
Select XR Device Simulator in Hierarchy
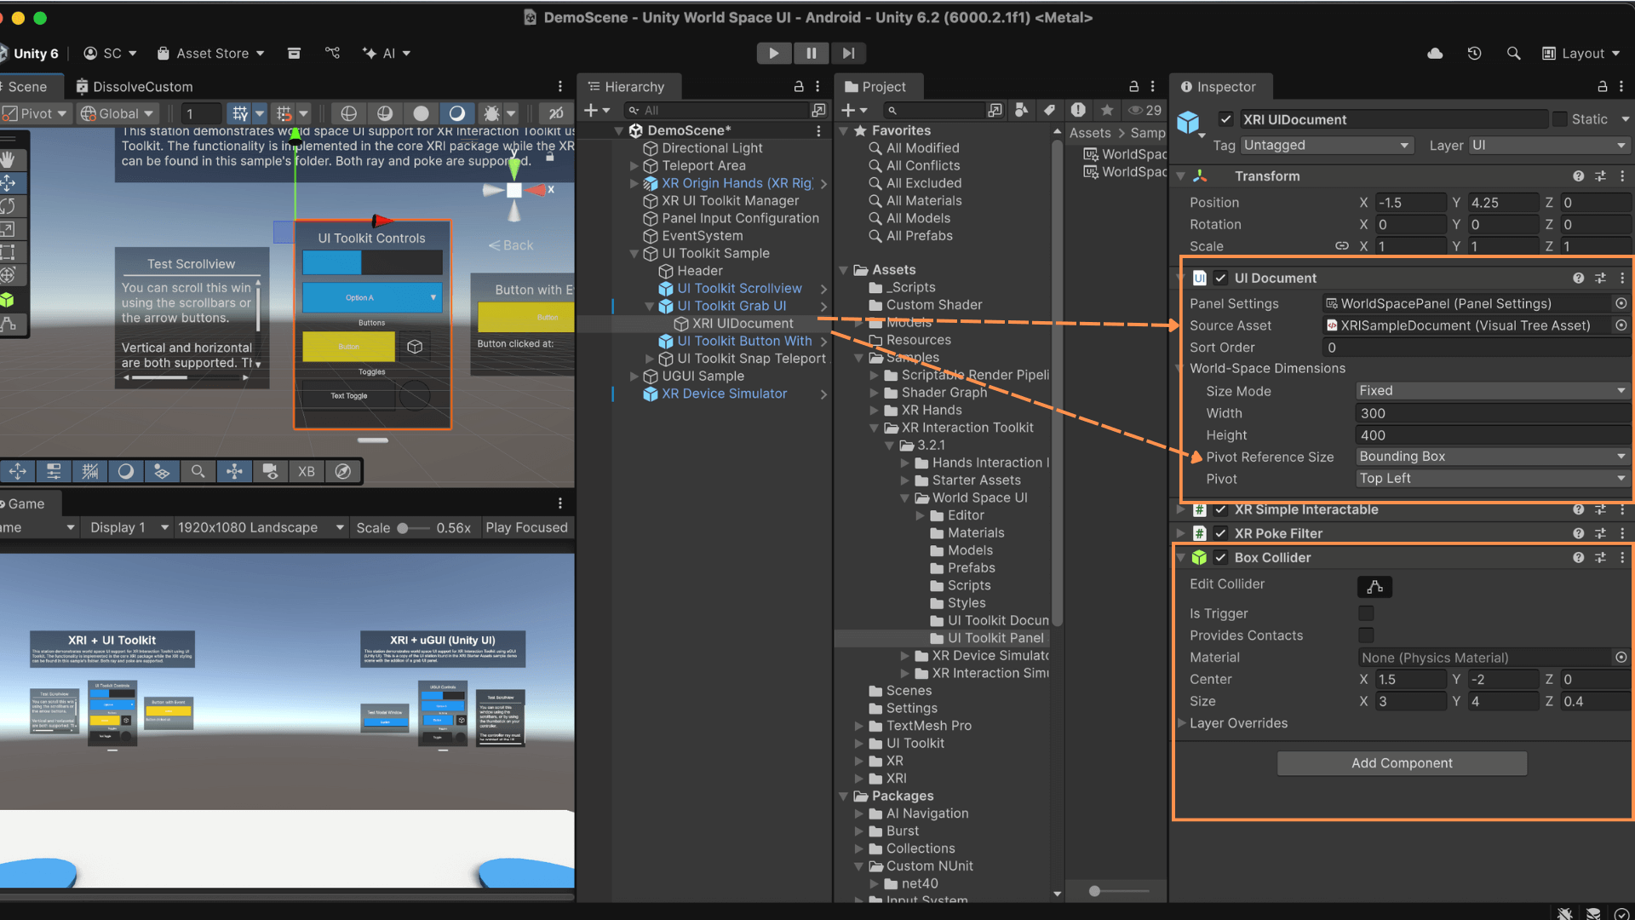tap(724, 394)
